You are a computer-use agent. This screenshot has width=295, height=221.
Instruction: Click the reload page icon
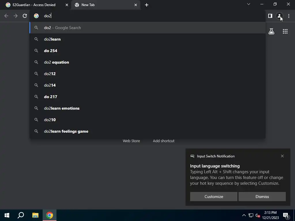pos(25,16)
